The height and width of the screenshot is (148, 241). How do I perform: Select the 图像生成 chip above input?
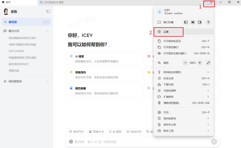coord(96,132)
